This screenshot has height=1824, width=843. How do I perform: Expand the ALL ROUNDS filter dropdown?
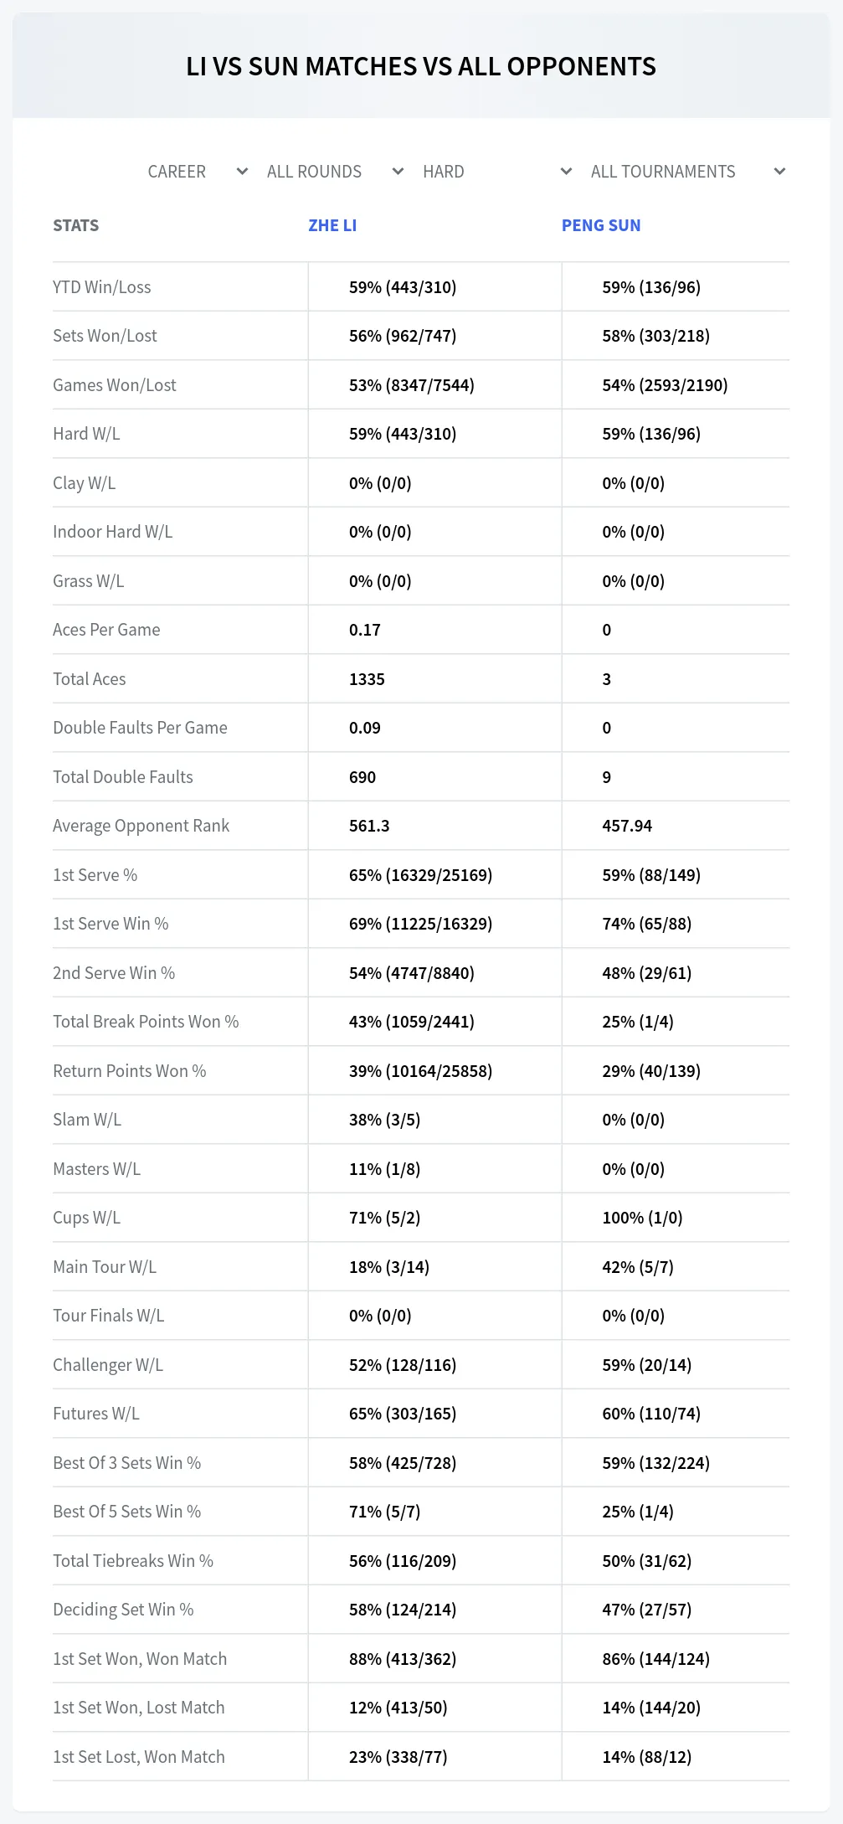334,172
